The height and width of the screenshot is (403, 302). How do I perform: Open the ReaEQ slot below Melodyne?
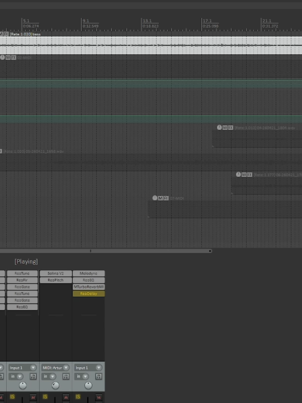[89, 280]
